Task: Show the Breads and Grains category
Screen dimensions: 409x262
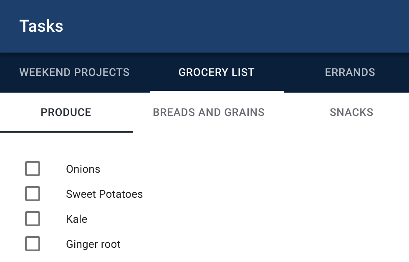Action: pyautogui.click(x=209, y=113)
